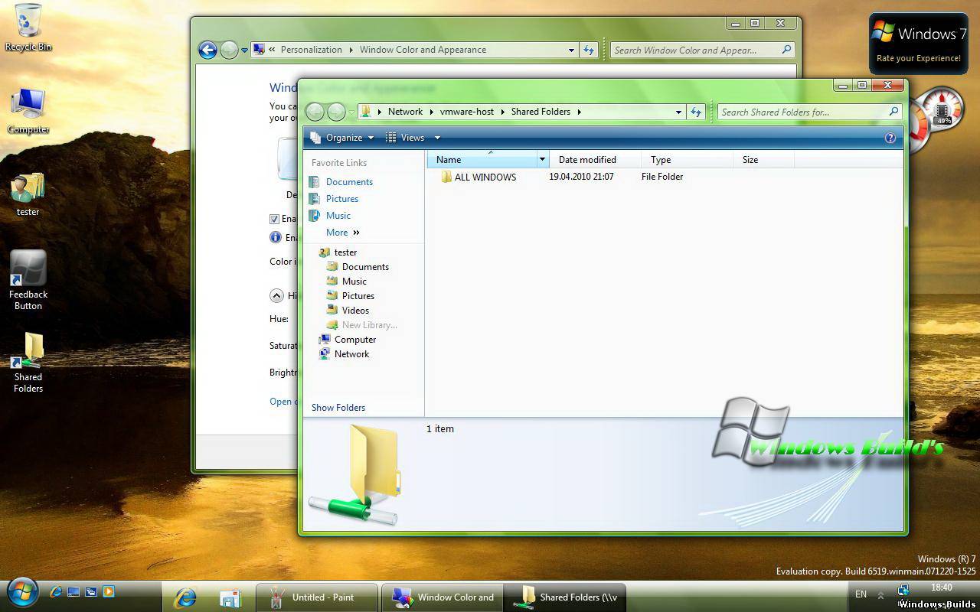Click vmware-host in address breadcrumb
This screenshot has width=980, height=612.
point(467,112)
